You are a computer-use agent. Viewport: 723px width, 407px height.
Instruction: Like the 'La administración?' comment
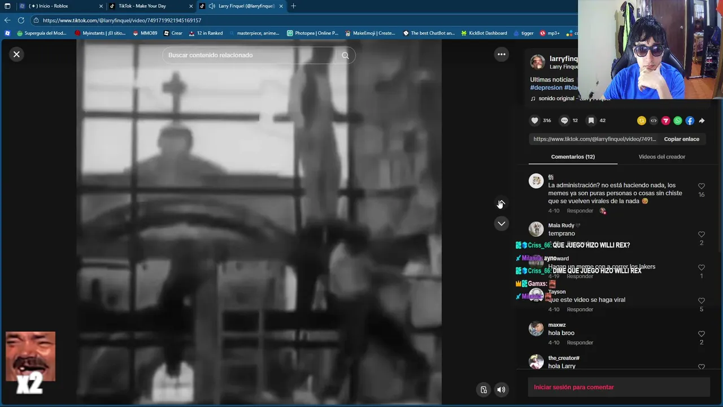pyautogui.click(x=702, y=186)
